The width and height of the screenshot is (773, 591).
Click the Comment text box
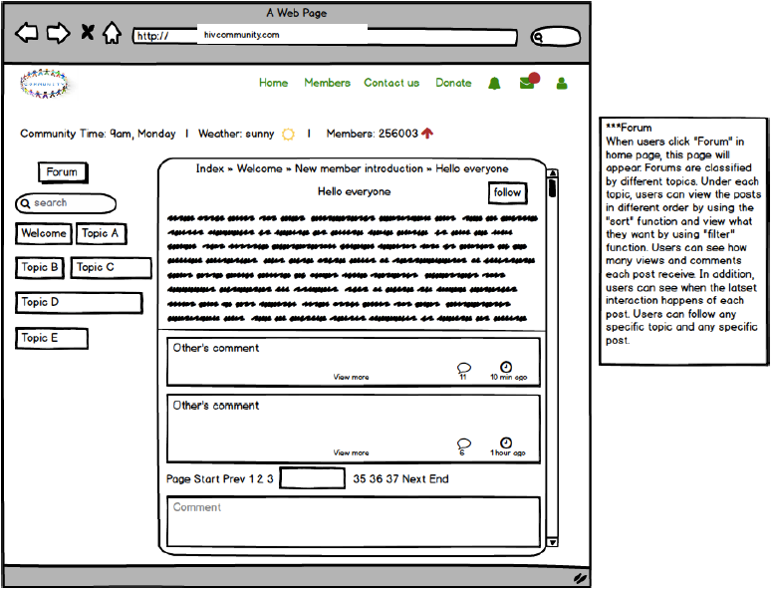pos(354,521)
